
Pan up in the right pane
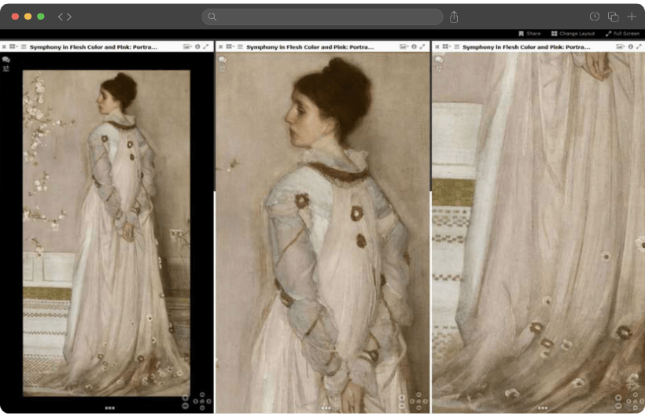point(635,395)
